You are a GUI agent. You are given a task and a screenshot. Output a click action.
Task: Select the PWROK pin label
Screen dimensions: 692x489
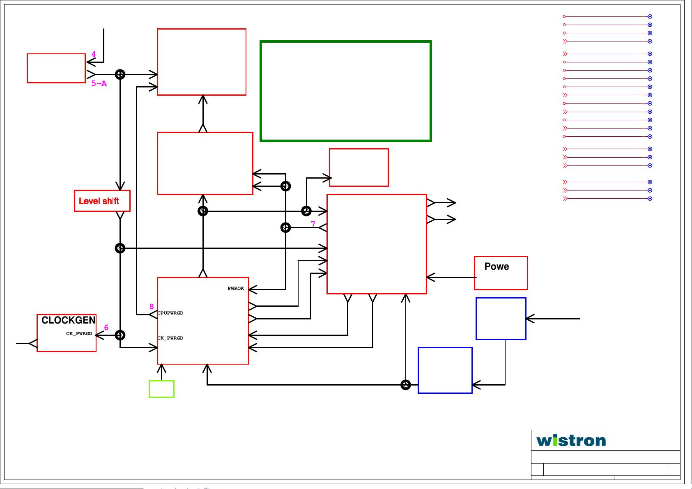coord(236,289)
